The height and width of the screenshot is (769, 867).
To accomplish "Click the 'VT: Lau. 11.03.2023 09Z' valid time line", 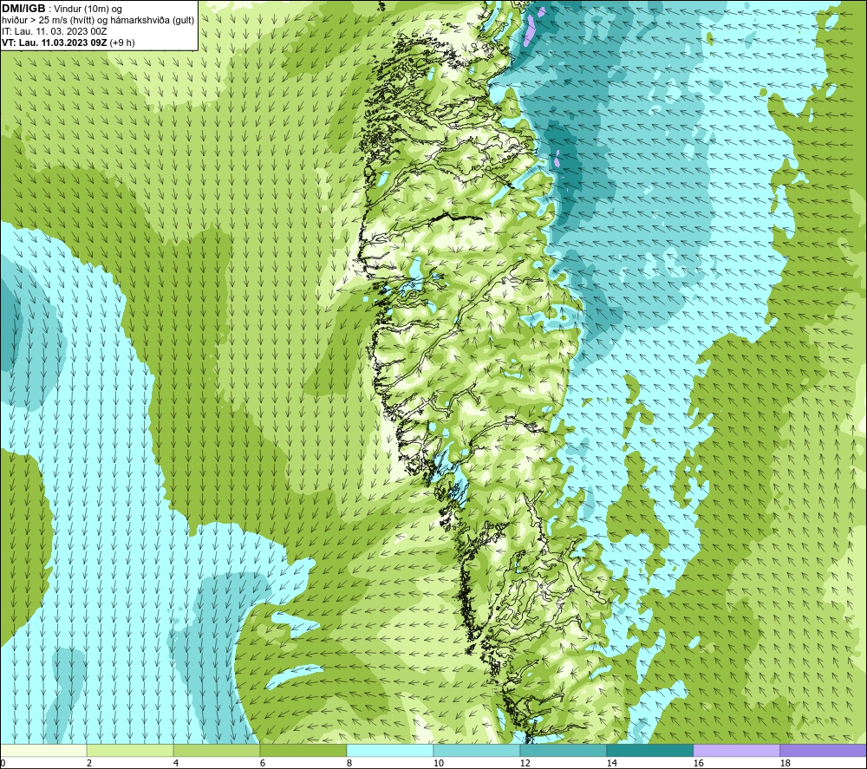I will coord(55,42).
